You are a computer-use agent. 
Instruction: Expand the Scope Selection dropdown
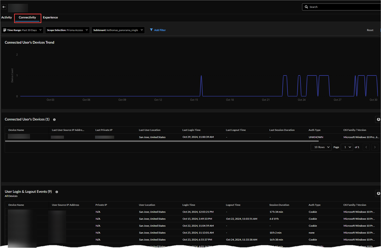coord(68,30)
